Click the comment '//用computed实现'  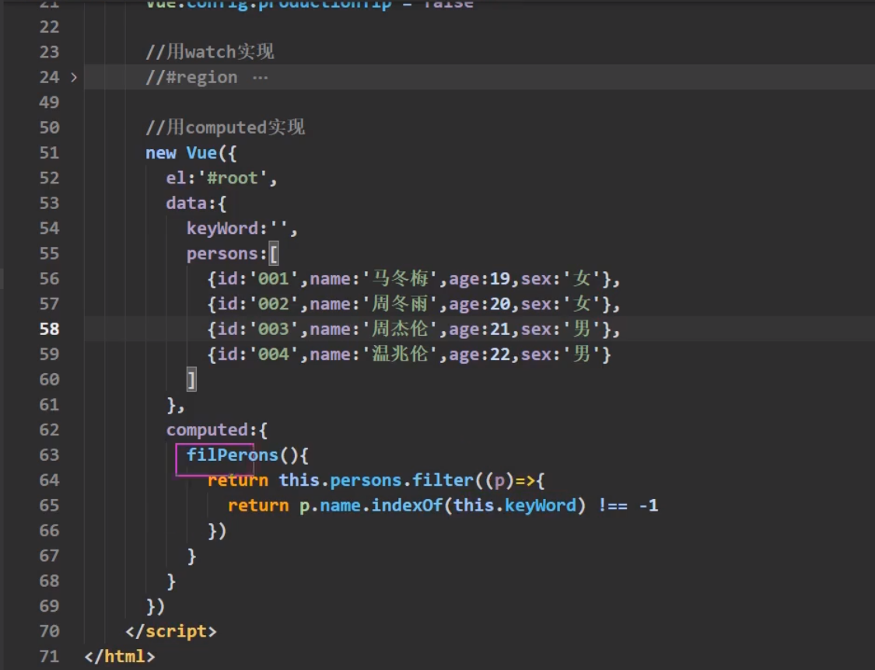(225, 127)
